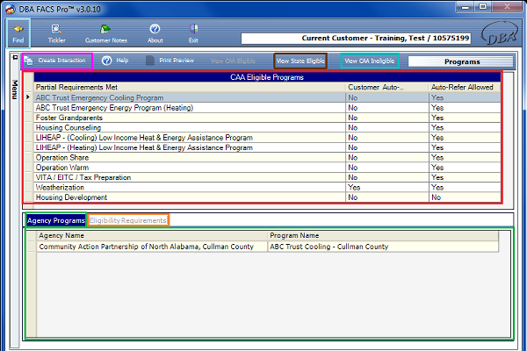
Task: Open Help from the secondary toolbar
Action: pyautogui.click(x=115, y=61)
